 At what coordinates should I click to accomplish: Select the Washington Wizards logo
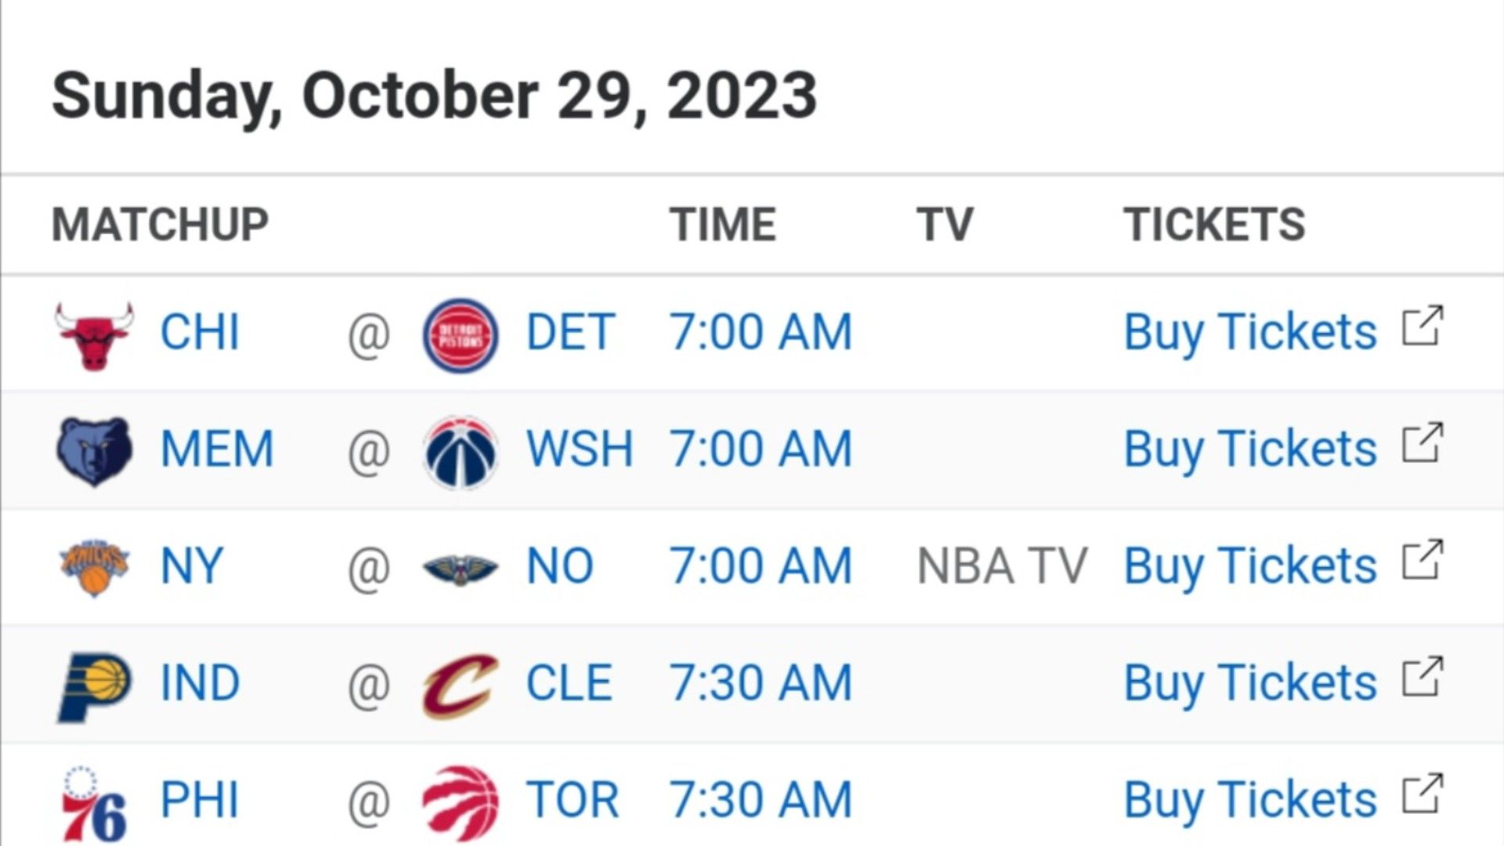pyautogui.click(x=460, y=451)
